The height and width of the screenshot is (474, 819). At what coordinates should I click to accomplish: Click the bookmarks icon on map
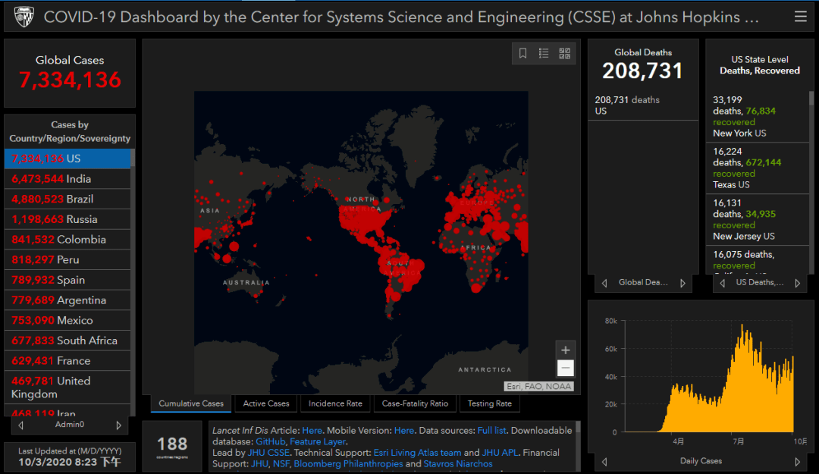tap(522, 53)
